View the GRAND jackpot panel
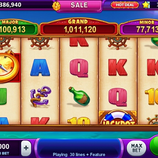 click(x=79, y=27)
